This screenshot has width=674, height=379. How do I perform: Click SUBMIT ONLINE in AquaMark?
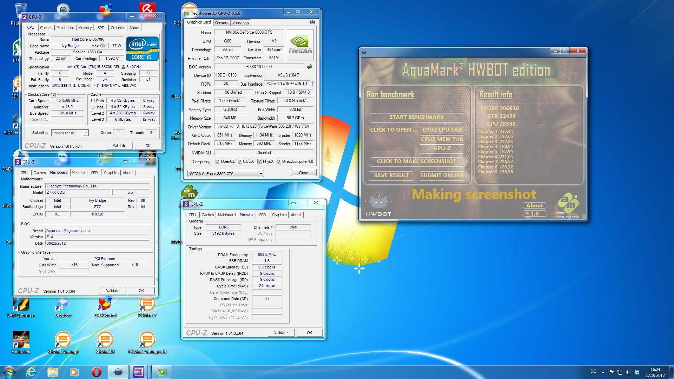442,175
